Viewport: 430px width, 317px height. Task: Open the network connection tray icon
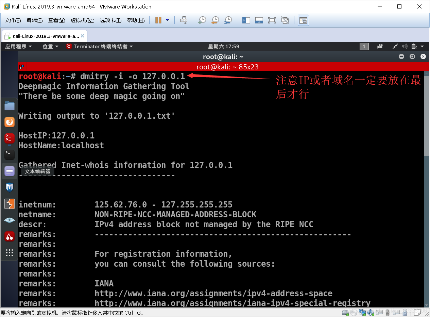tap(395, 47)
